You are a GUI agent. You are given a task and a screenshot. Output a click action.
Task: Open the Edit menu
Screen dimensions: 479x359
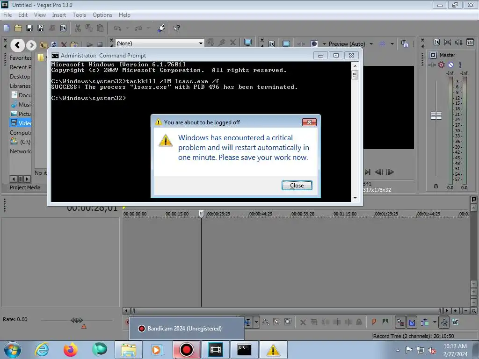[23, 15]
